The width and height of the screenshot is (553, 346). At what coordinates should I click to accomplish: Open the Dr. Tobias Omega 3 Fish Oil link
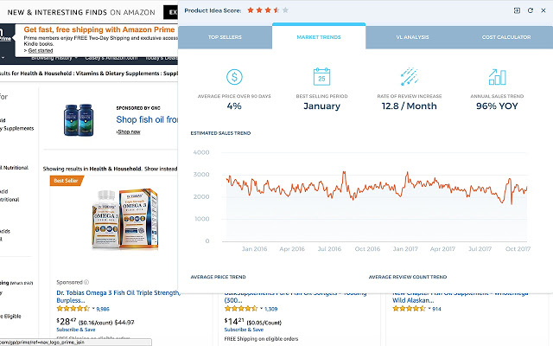click(118, 296)
